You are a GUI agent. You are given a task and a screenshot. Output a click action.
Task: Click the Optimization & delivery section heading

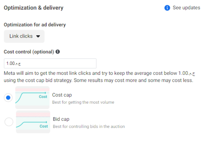33,7
